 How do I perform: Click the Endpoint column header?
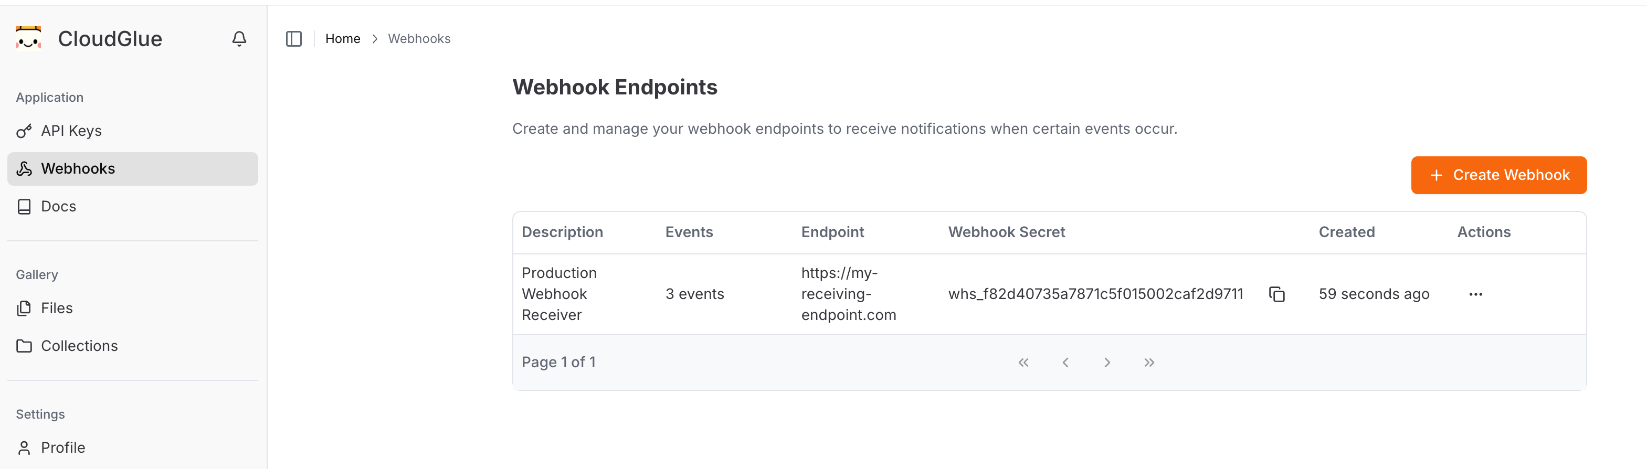click(x=832, y=232)
